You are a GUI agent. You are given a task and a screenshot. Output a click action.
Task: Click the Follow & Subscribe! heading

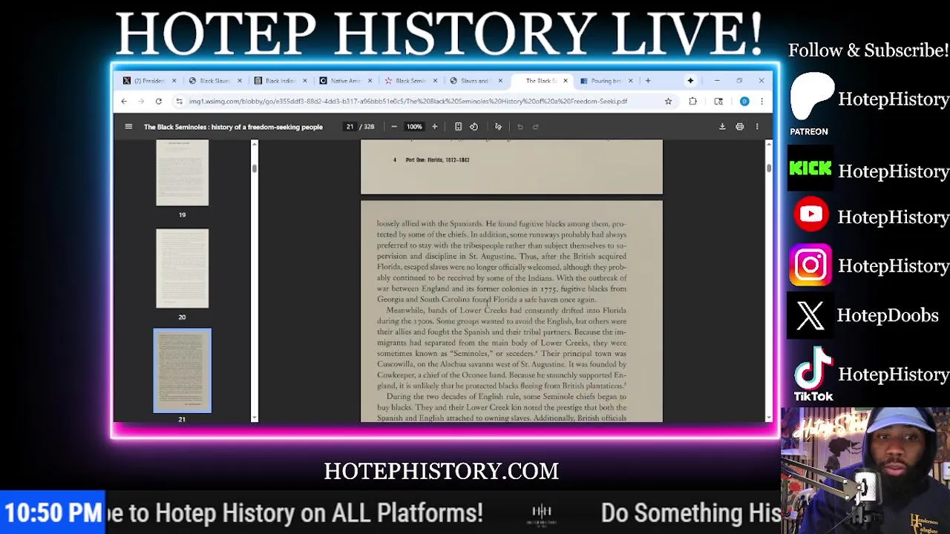[868, 50]
